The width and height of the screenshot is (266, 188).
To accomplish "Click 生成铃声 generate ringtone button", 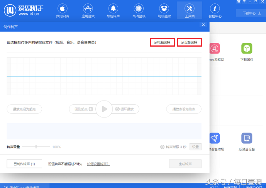I will (x=185, y=164).
